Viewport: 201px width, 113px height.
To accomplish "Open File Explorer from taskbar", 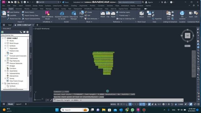I will tap(104, 110).
